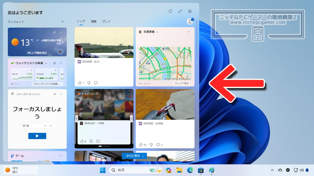Expand the watchlist widget dropdown

point(46,63)
